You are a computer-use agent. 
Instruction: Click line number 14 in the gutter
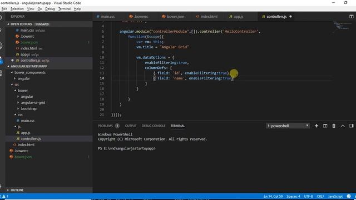[102, 78]
